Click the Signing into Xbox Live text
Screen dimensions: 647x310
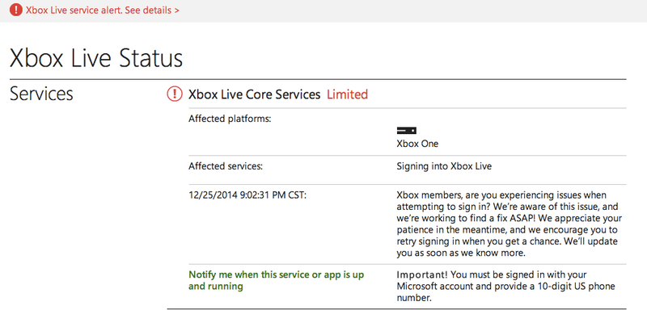pyautogui.click(x=444, y=167)
